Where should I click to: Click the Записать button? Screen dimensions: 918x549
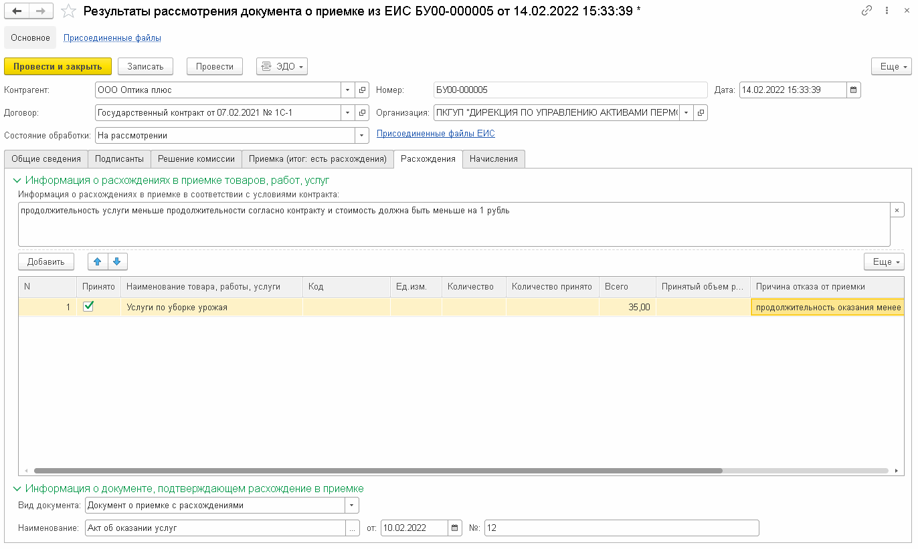coord(145,66)
